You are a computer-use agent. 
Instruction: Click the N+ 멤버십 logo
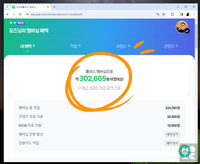pyautogui.click(x=17, y=23)
